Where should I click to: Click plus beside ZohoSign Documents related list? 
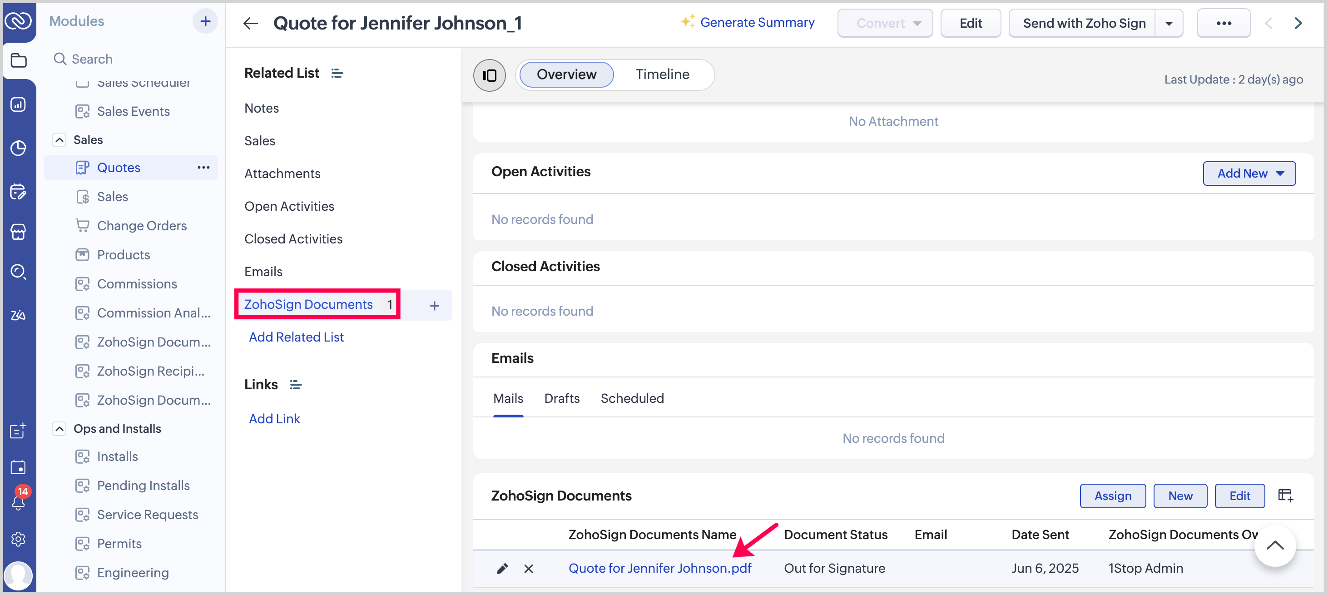pyautogui.click(x=434, y=305)
